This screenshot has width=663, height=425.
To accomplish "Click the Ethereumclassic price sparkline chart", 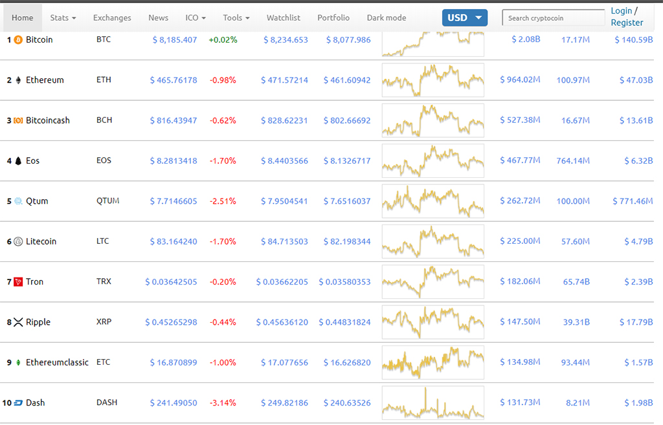I will click(433, 362).
